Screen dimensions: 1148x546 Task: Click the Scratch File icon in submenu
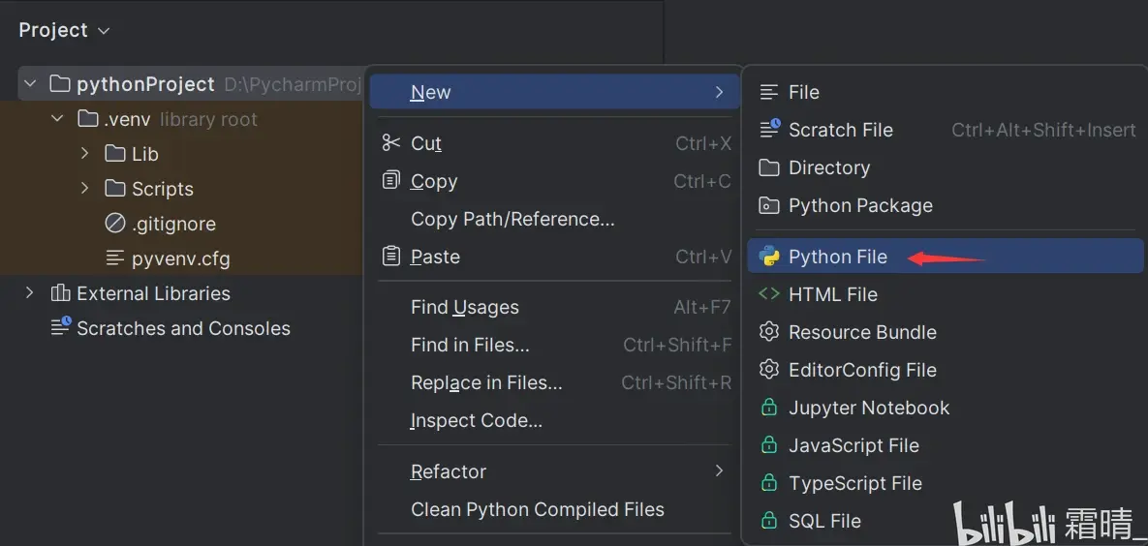(770, 130)
